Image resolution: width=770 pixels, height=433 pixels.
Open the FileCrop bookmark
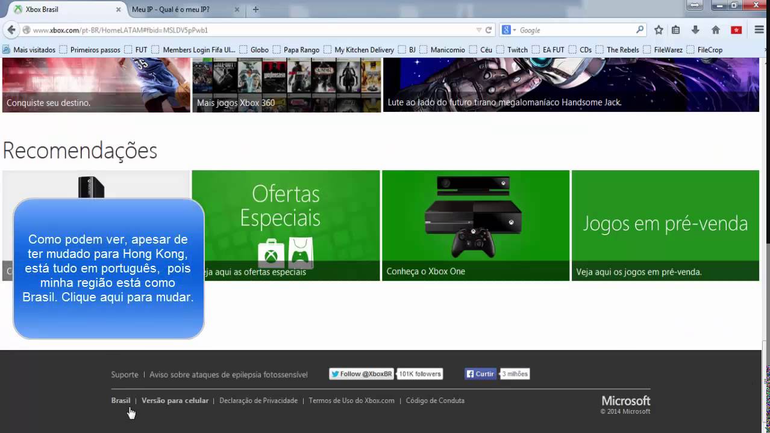[x=704, y=50]
